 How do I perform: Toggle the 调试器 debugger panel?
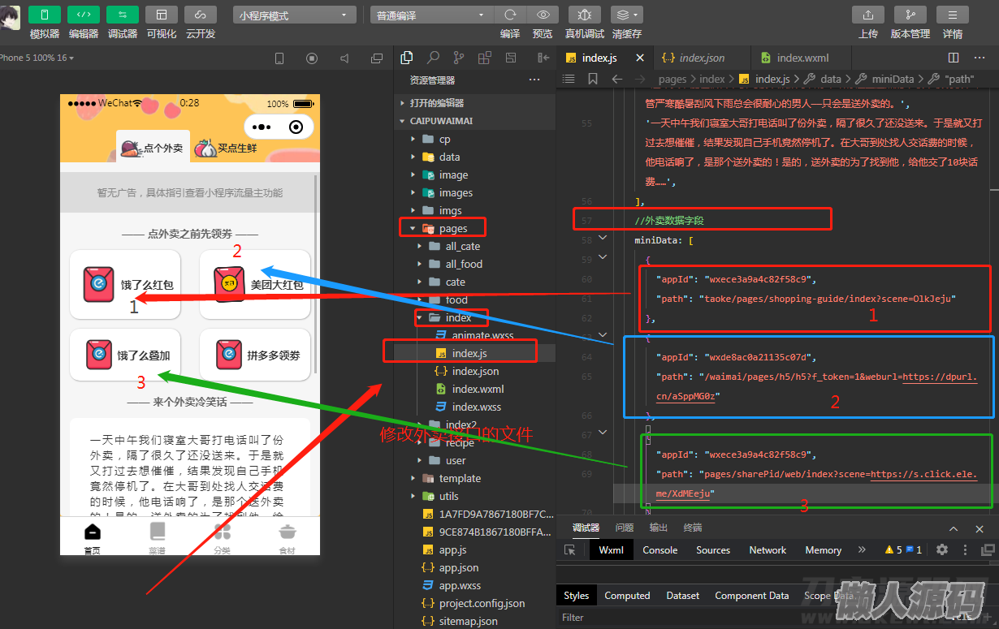click(x=122, y=15)
